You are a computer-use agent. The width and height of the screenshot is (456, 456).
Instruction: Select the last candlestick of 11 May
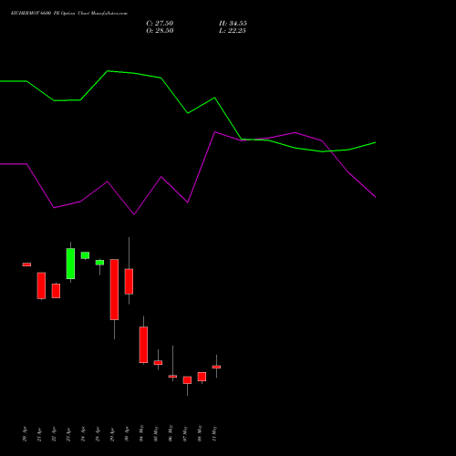coord(216,367)
